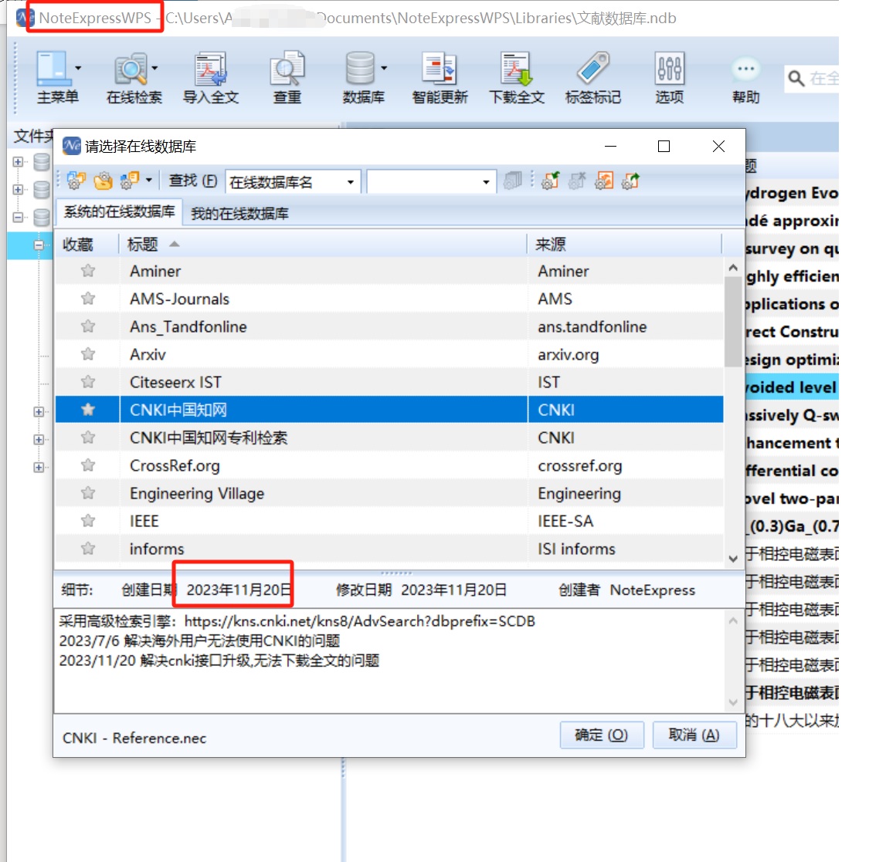
Task: Toggle favorite star for Engineering Village row
Action: 87,493
